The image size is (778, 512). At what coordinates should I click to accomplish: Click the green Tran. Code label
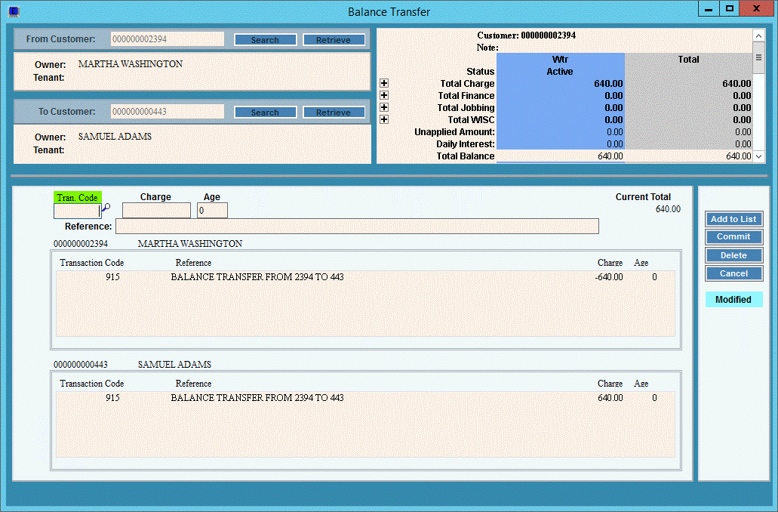[78, 198]
